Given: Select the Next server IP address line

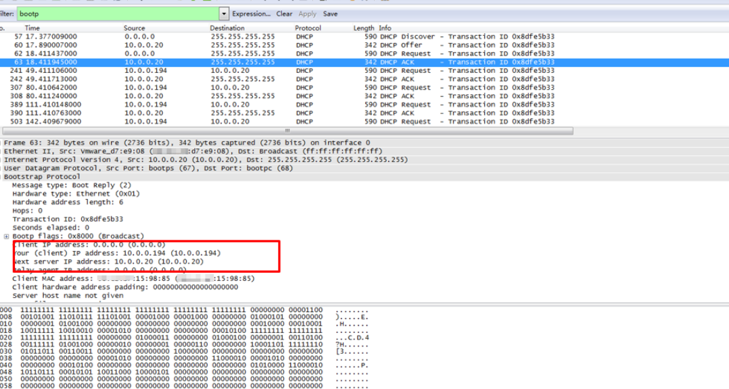Looking at the screenshot, I should click(x=108, y=262).
